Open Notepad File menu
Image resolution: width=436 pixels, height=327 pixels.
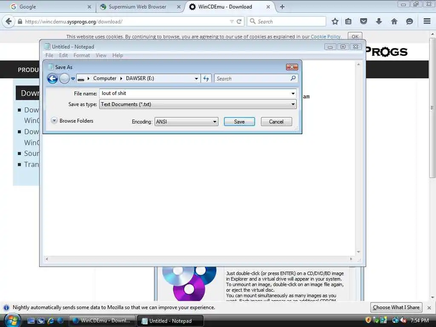[x=49, y=55]
